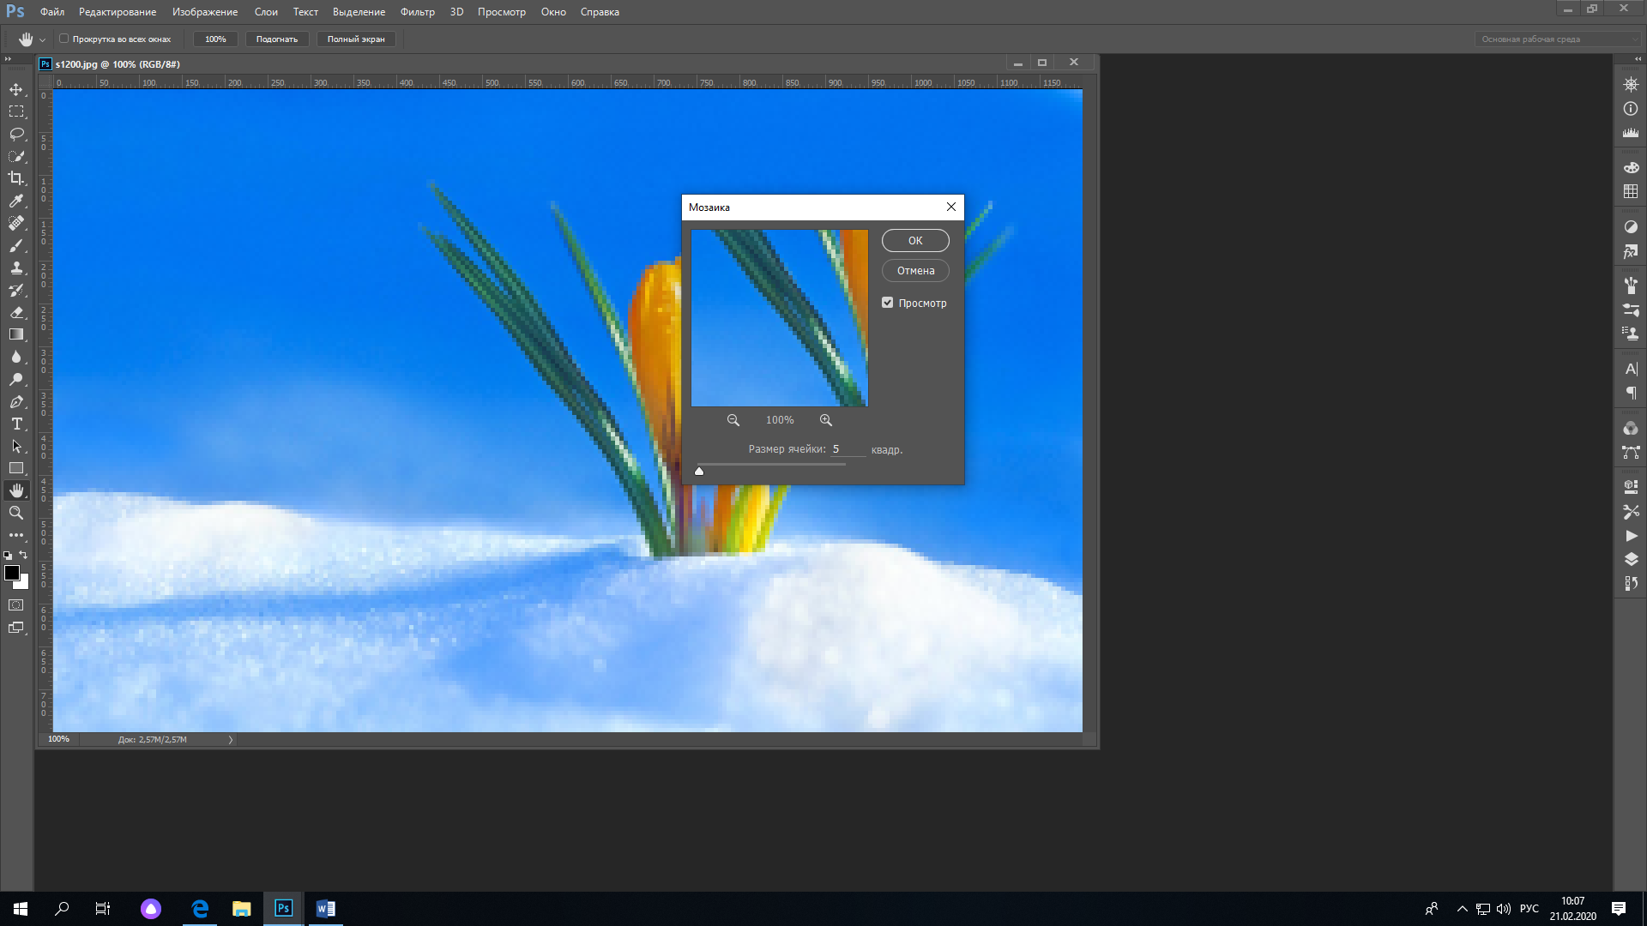Image resolution: width=1647 pixels, height=926 pixels.
Task: Click the cell size slider handle
Action: 699,471
